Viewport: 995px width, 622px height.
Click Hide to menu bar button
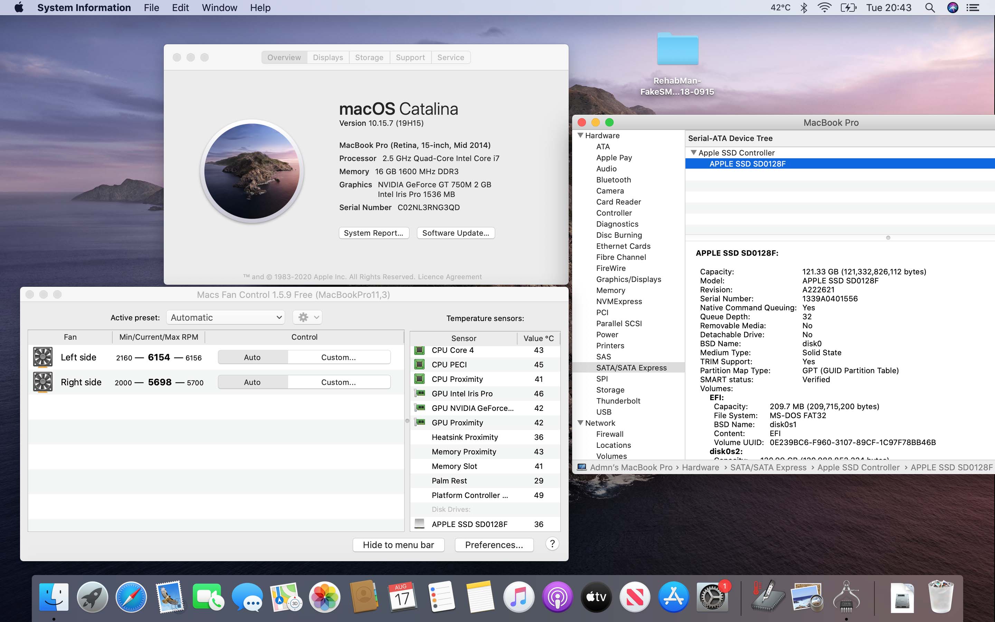click(398, 545)
